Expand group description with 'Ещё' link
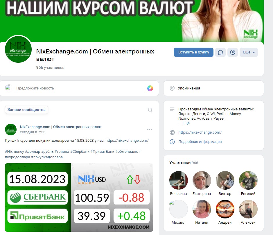 point(186,123)
